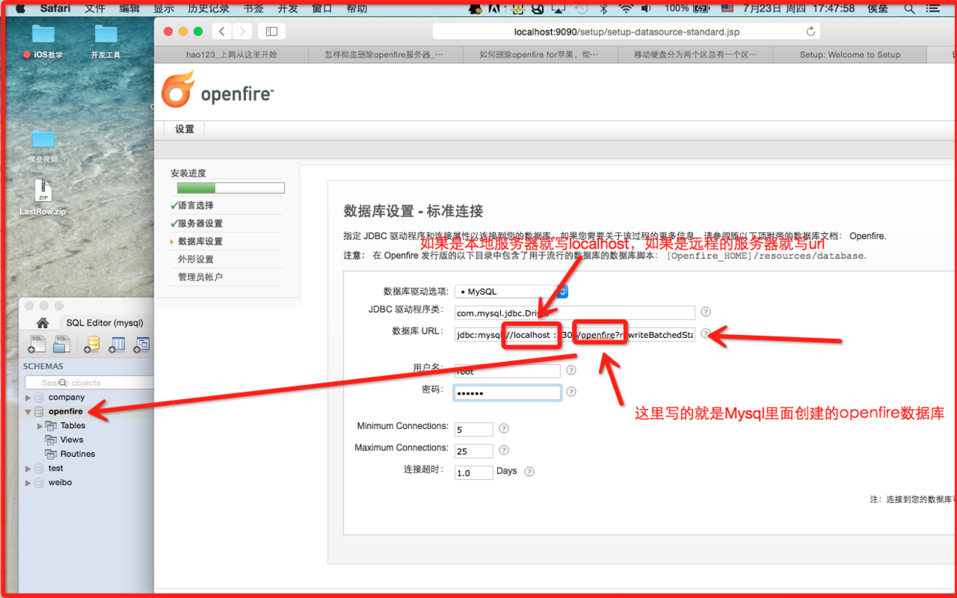Go back in Safari
The height and width of the screenshot is (598, 957).
(x=222, y=32)
